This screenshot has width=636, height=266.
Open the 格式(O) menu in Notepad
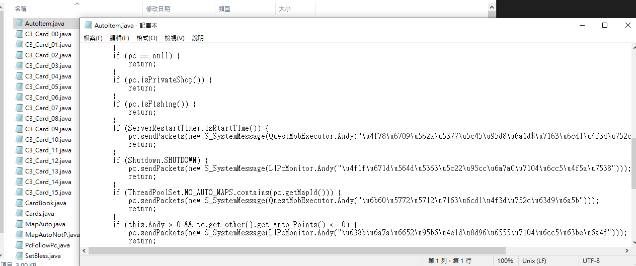(x=147, y=38)
